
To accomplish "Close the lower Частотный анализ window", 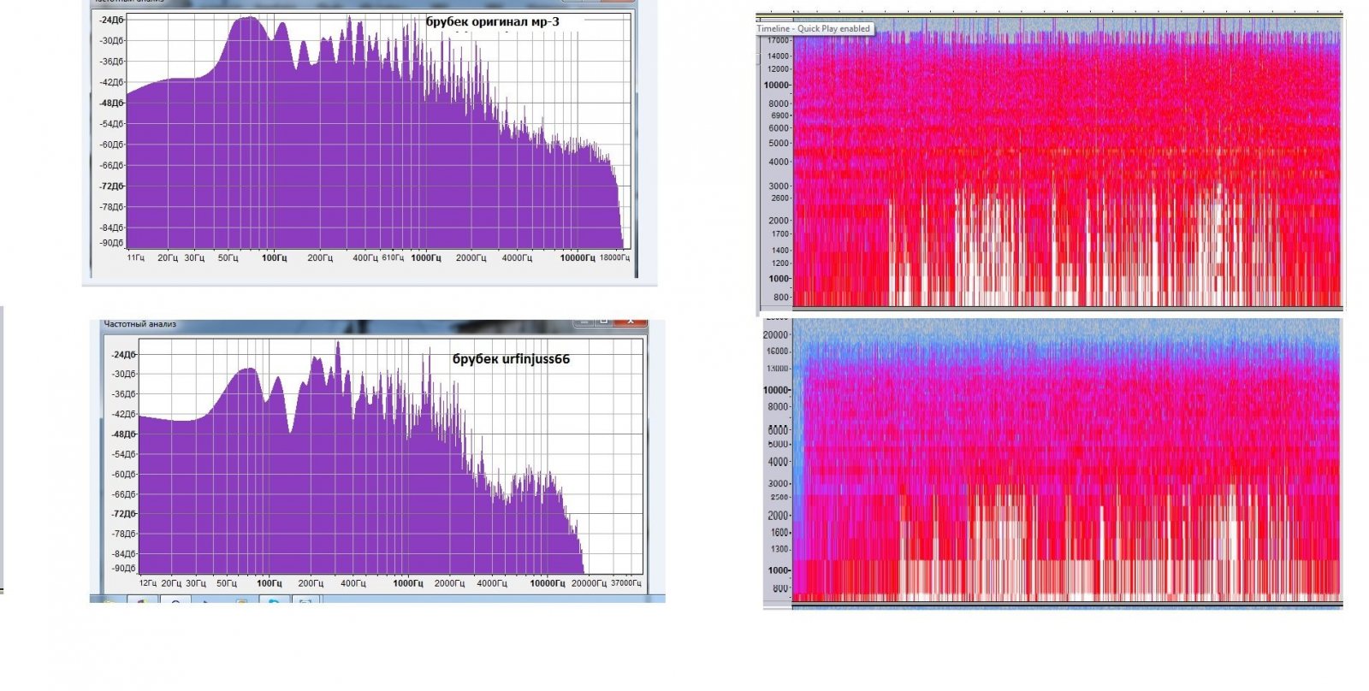I will [x=631, y=322].
